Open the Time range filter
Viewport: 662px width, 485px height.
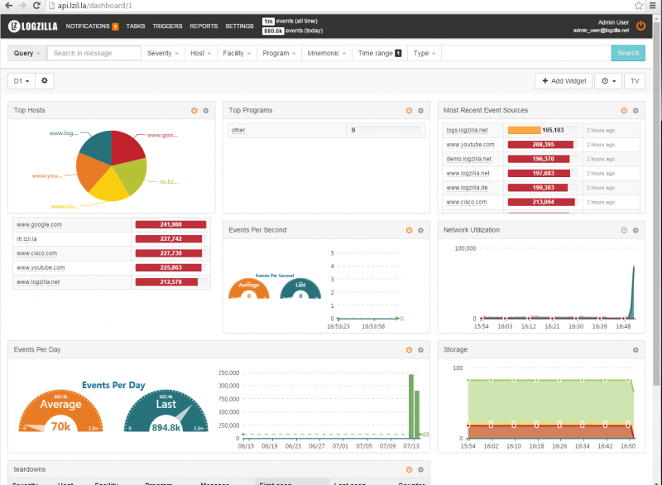tap(380, 53)
